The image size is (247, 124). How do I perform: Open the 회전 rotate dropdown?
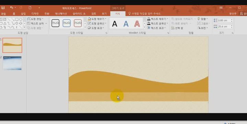point(202,28)
